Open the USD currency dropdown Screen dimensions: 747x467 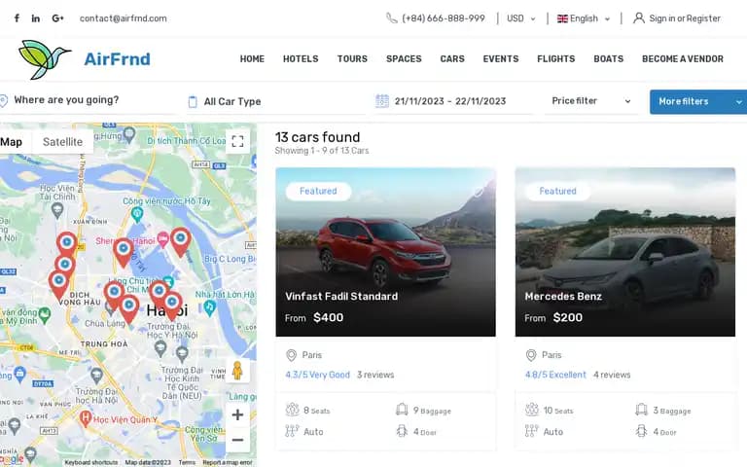[x=520, y=18]
